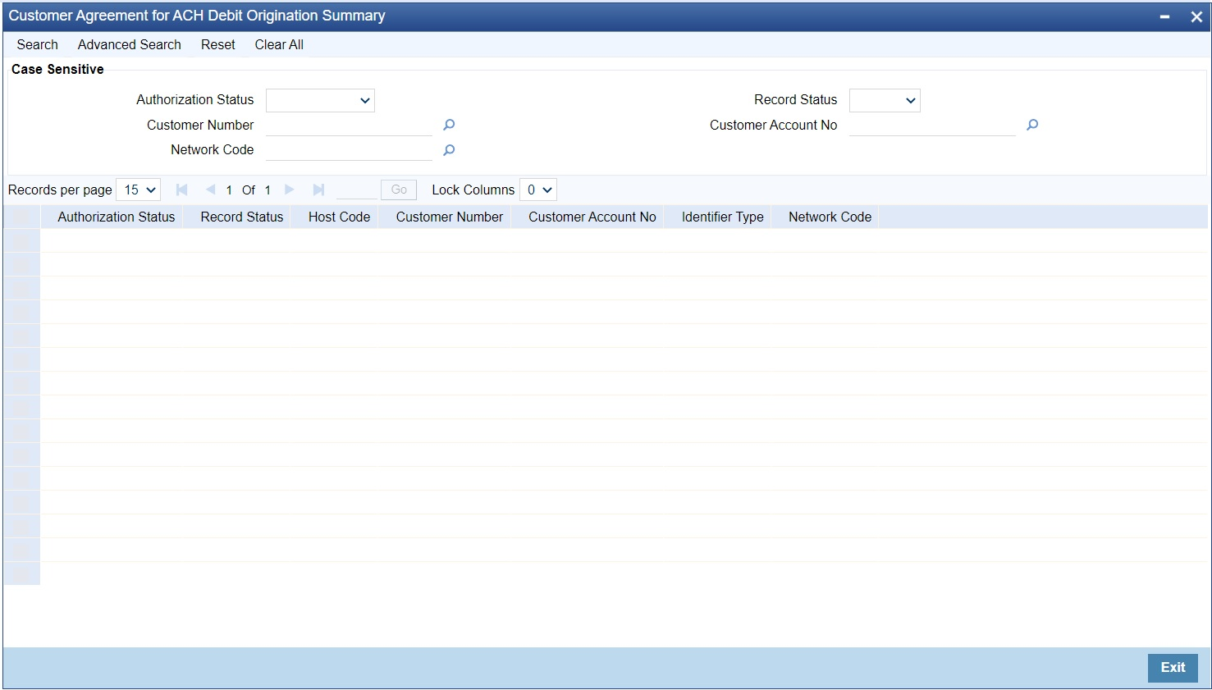Sort by Customer Account No column header

(592, 217)
